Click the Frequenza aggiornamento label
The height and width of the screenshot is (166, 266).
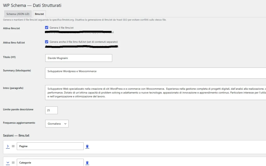19,123
